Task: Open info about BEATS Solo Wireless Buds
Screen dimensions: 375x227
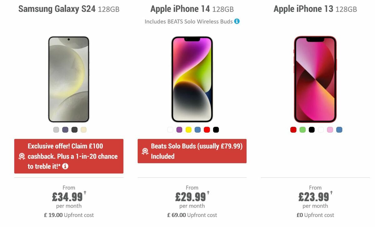Action: pyautogui.click(x=237, y=21)
